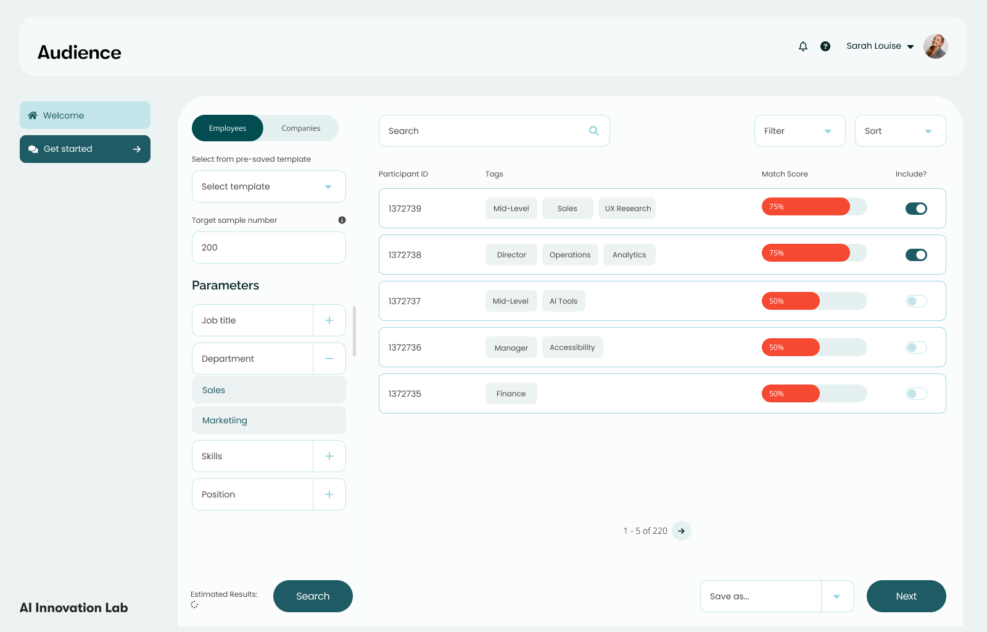
Task: Click the notification bell icon
Action: click(803, 46)
